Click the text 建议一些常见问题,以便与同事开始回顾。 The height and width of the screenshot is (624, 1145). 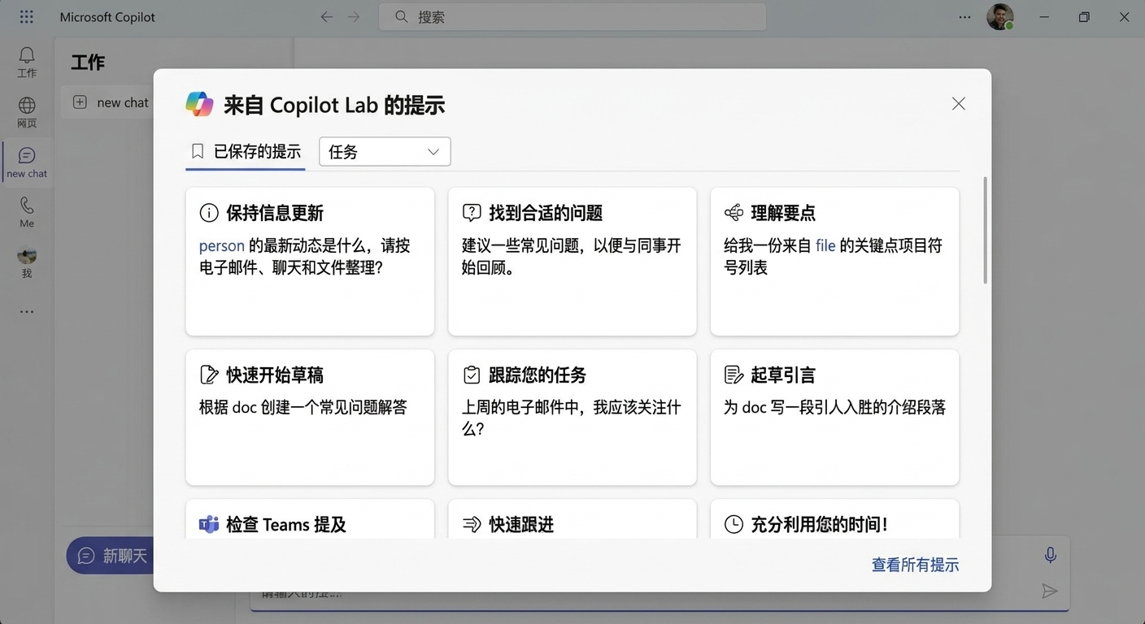(x=572, y=256)
